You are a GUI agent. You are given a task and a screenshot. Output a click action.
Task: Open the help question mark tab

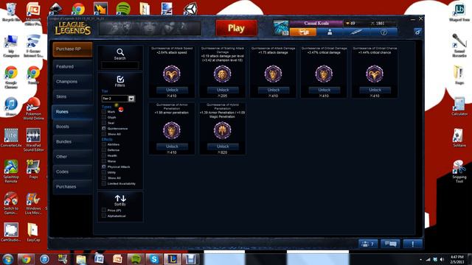[x=383, y=32]
